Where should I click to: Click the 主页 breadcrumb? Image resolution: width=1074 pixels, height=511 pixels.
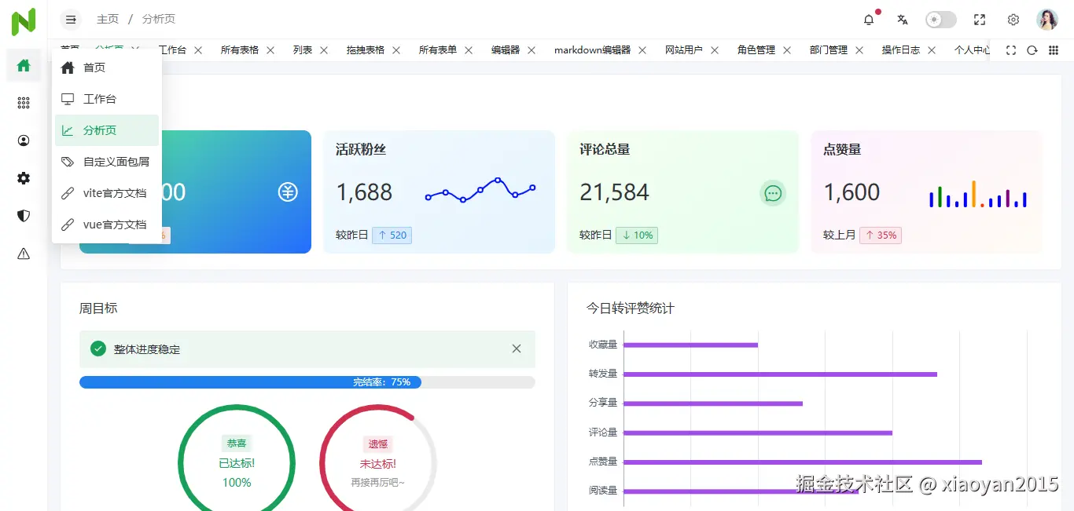(x=108, y=20)
